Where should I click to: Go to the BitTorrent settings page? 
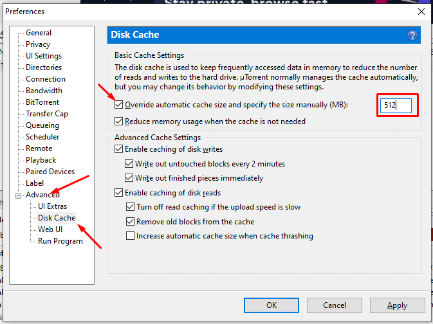point(42,102)
